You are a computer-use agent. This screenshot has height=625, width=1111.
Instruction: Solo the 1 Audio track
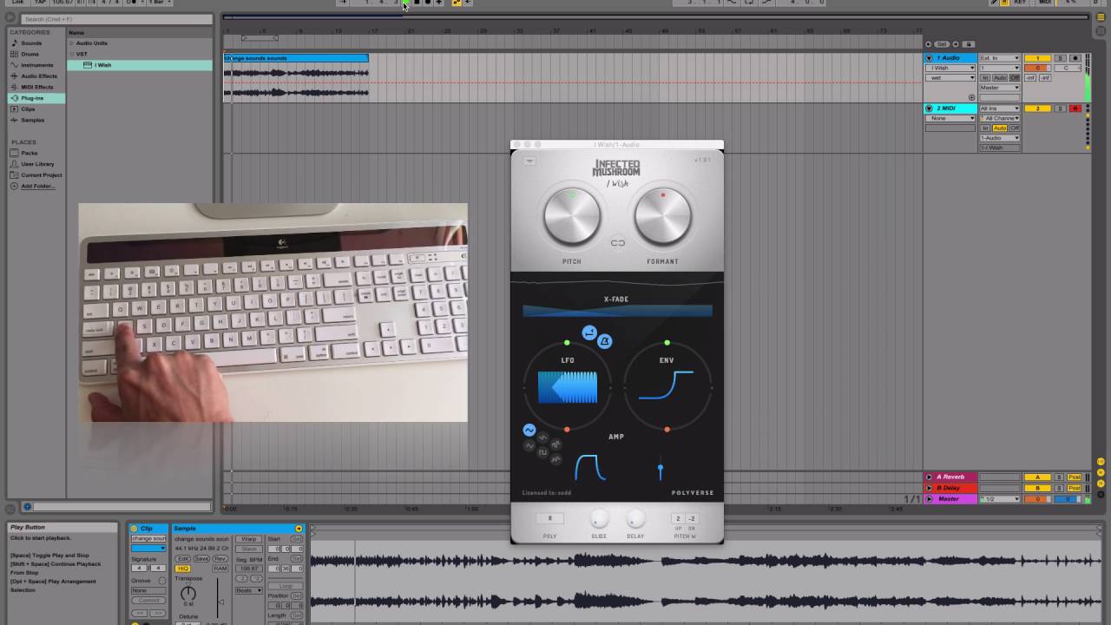(x=1060, y=58)
